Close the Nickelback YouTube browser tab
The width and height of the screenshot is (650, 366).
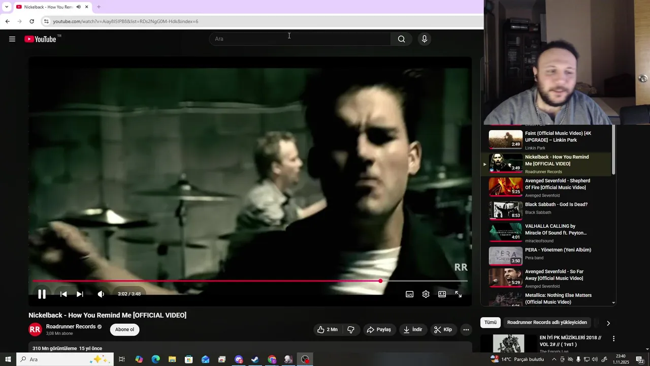click(87, 7)
